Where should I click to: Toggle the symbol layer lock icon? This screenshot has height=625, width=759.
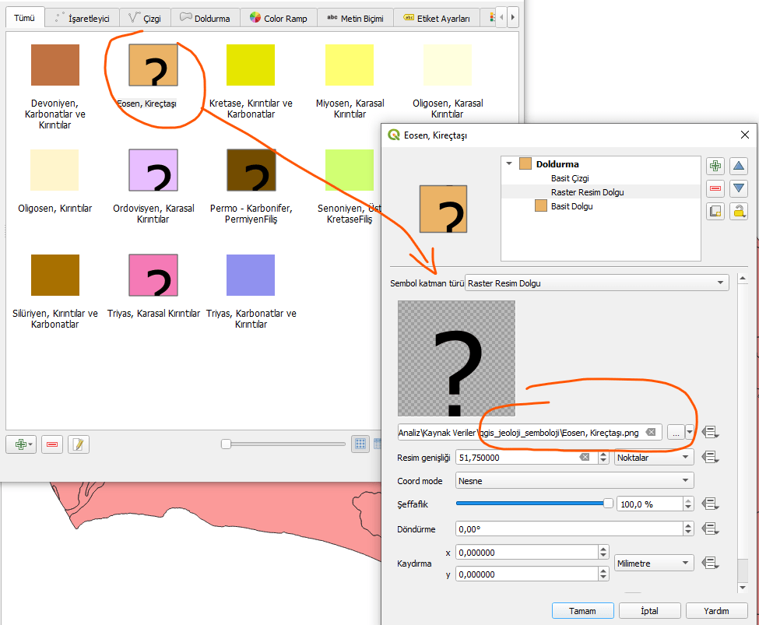[739, 211]
